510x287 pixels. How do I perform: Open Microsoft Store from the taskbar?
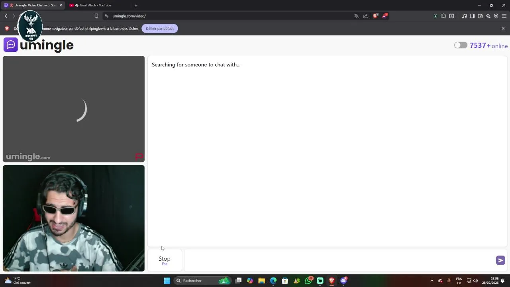(285, 281)
